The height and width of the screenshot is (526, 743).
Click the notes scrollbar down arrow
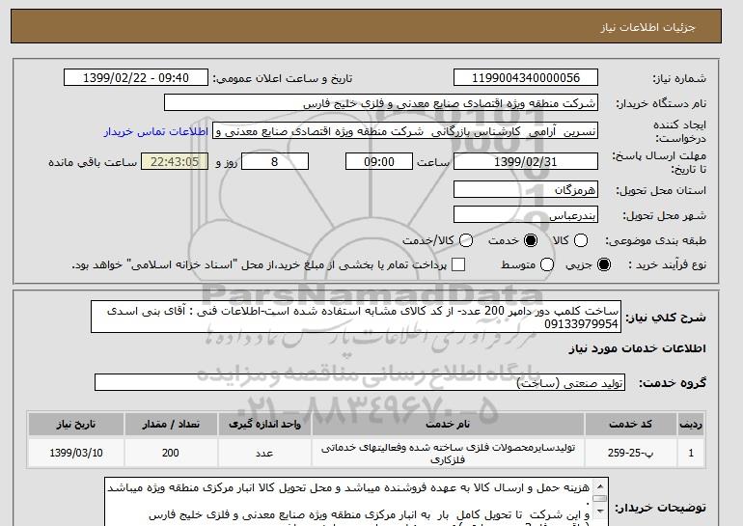tap(600, 511)
